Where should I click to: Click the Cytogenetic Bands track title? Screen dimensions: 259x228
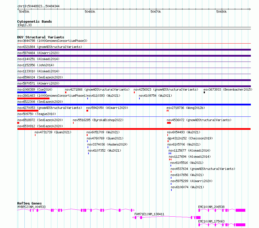(x=35, y=21)
